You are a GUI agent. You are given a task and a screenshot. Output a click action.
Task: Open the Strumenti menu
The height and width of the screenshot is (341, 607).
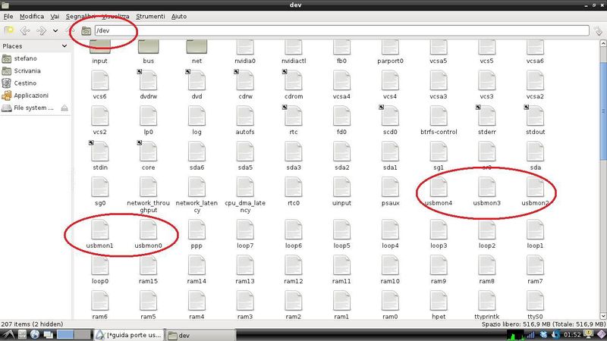coord(150,16)
